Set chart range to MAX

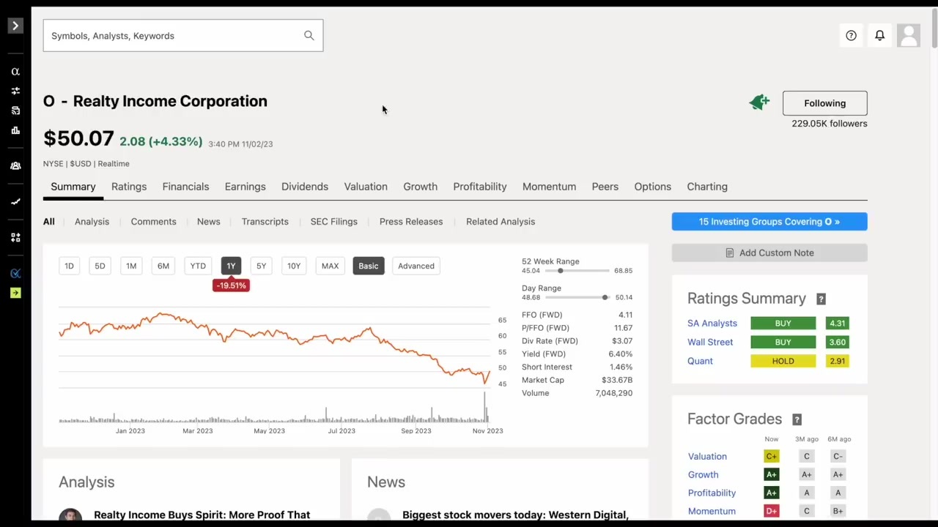[330, 266]
